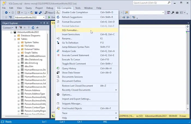Click the Properties wrench icon in toolbar

(x=173, y=13)
